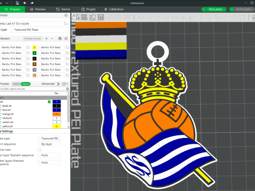Edit preset for filament 6 on right
The image size is (255, 191).
(x=67, y=58)
